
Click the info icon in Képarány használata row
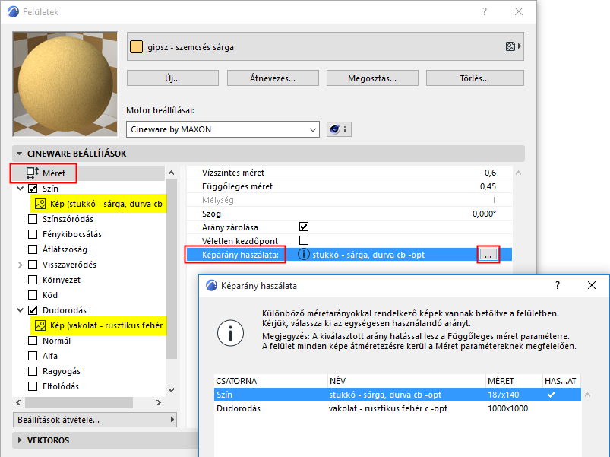pos(303,254)
